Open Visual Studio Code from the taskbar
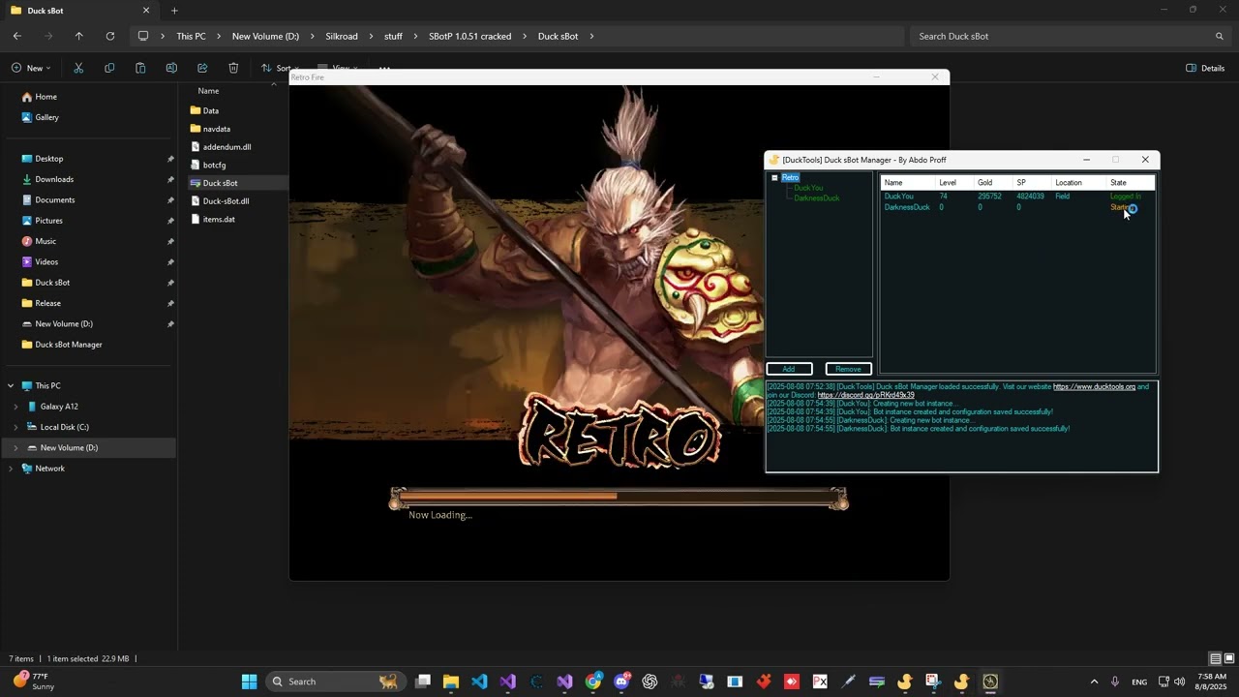The width and height of the screenshot is (1239, 697). click(x=479, y=682)
